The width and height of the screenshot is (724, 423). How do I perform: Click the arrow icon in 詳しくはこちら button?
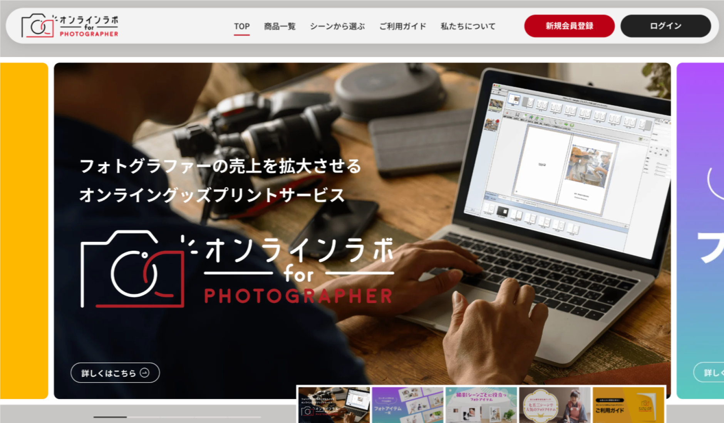[144, 373]
